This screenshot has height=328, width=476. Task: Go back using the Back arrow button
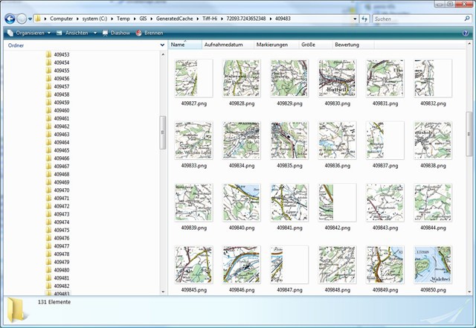point(10,19)
